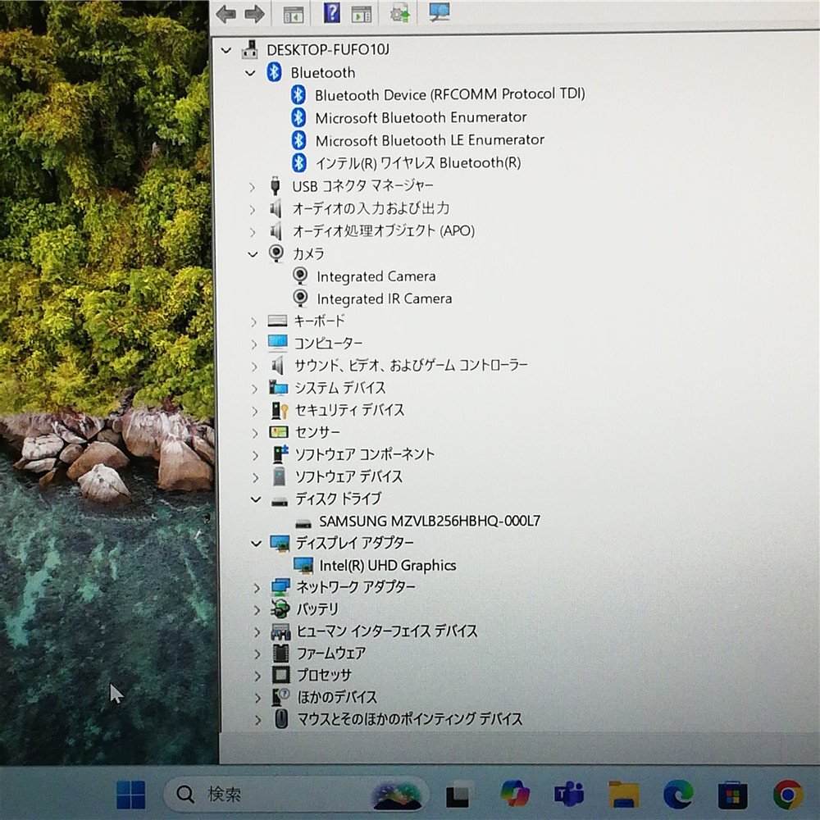Select Microsoft Bluetooth LE Enumerator entry
820x820 pixels.
click(430, 140)
